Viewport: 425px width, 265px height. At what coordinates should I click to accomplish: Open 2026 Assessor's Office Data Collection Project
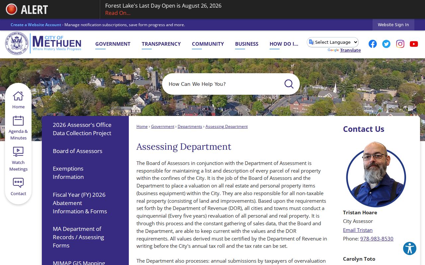coord(82,129)
